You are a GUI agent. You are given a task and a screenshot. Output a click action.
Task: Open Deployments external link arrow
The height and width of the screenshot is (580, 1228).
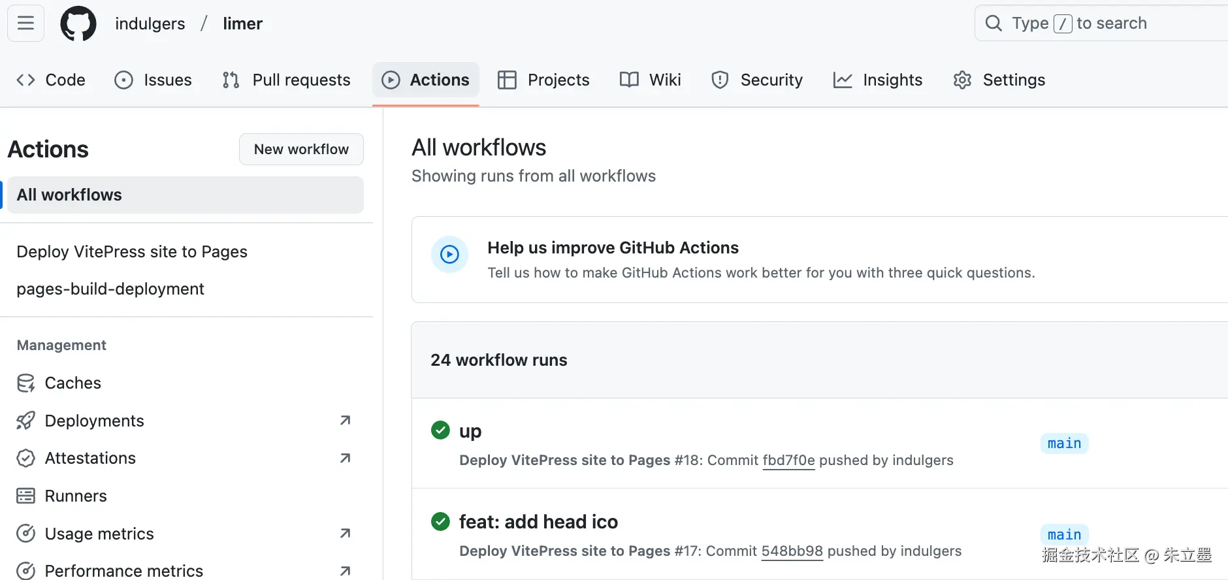tap(345, 421)
